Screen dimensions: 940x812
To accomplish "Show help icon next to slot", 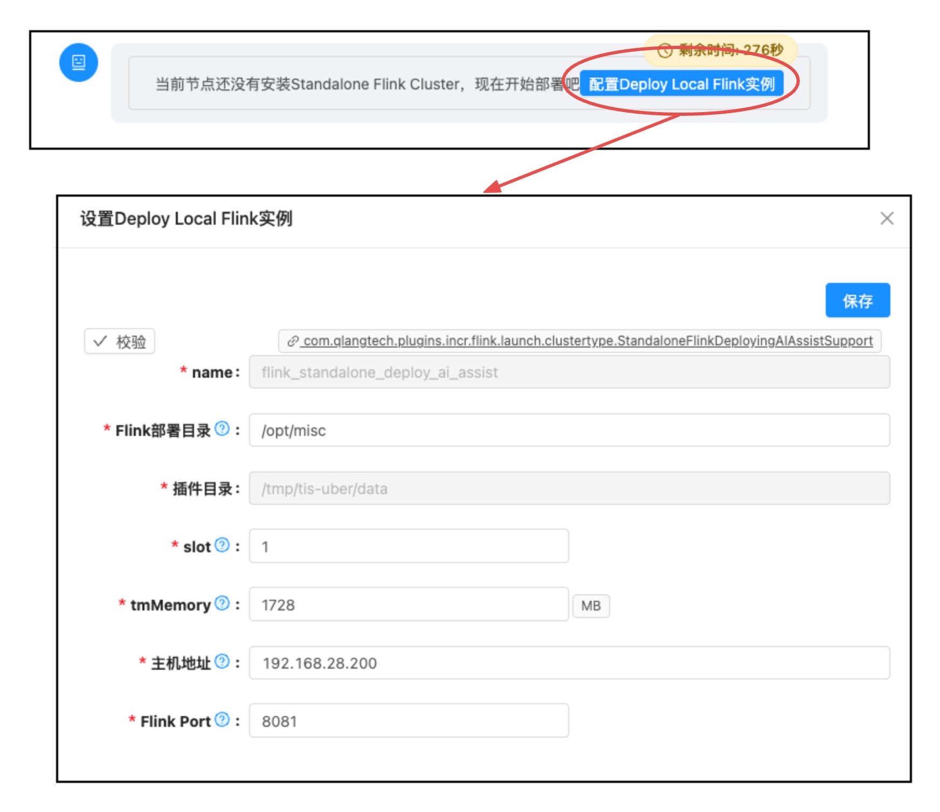I will [x=222, y=545].
